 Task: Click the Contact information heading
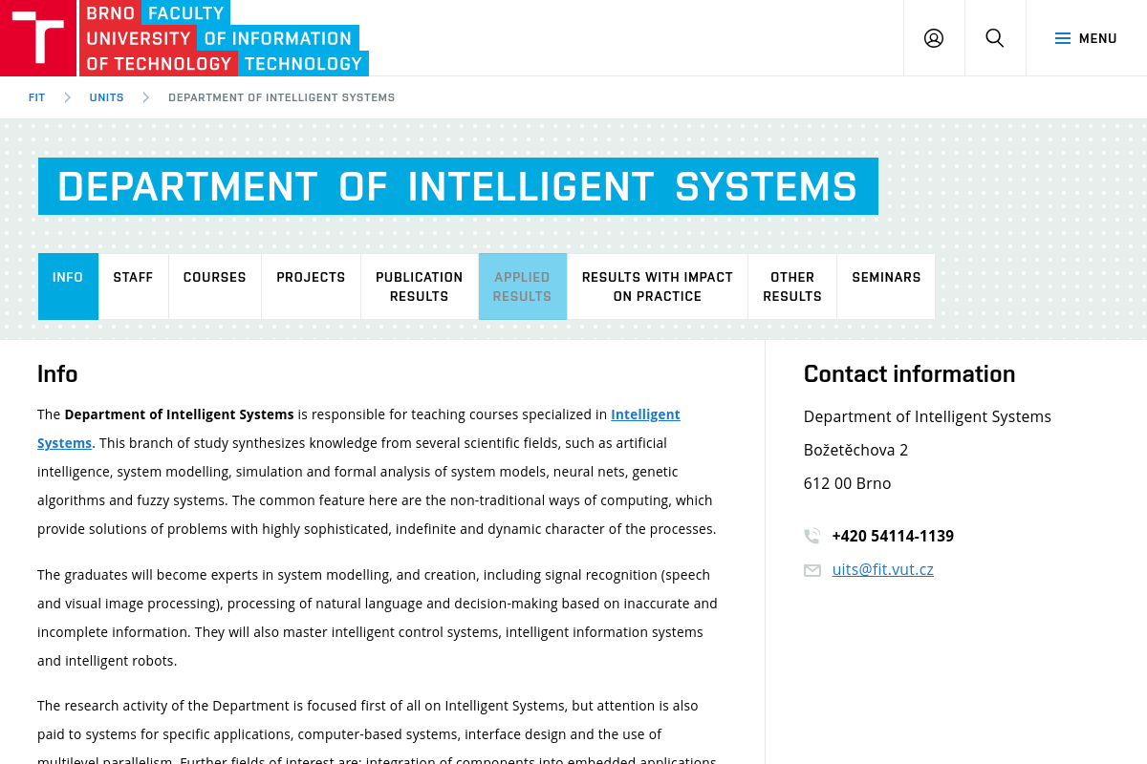point(909,373)
